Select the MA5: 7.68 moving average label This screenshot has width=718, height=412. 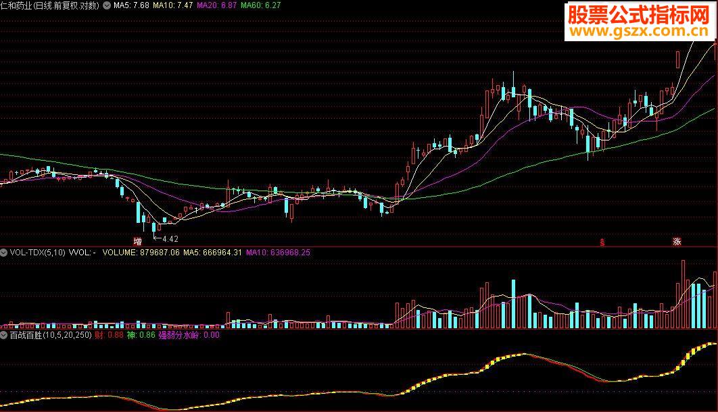pos(131,5)
